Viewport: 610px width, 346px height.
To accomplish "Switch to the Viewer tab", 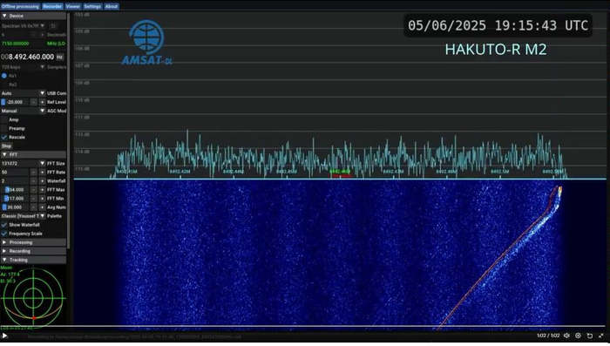I will pyautogui.click(x=72, y=6).
